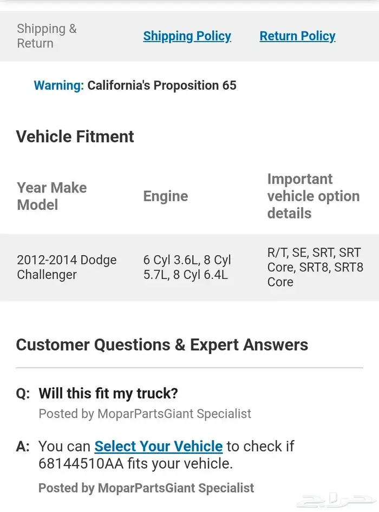Click the A: answer marker
Viewport: 379px width, 512px height.
click(x=23, y=447)
